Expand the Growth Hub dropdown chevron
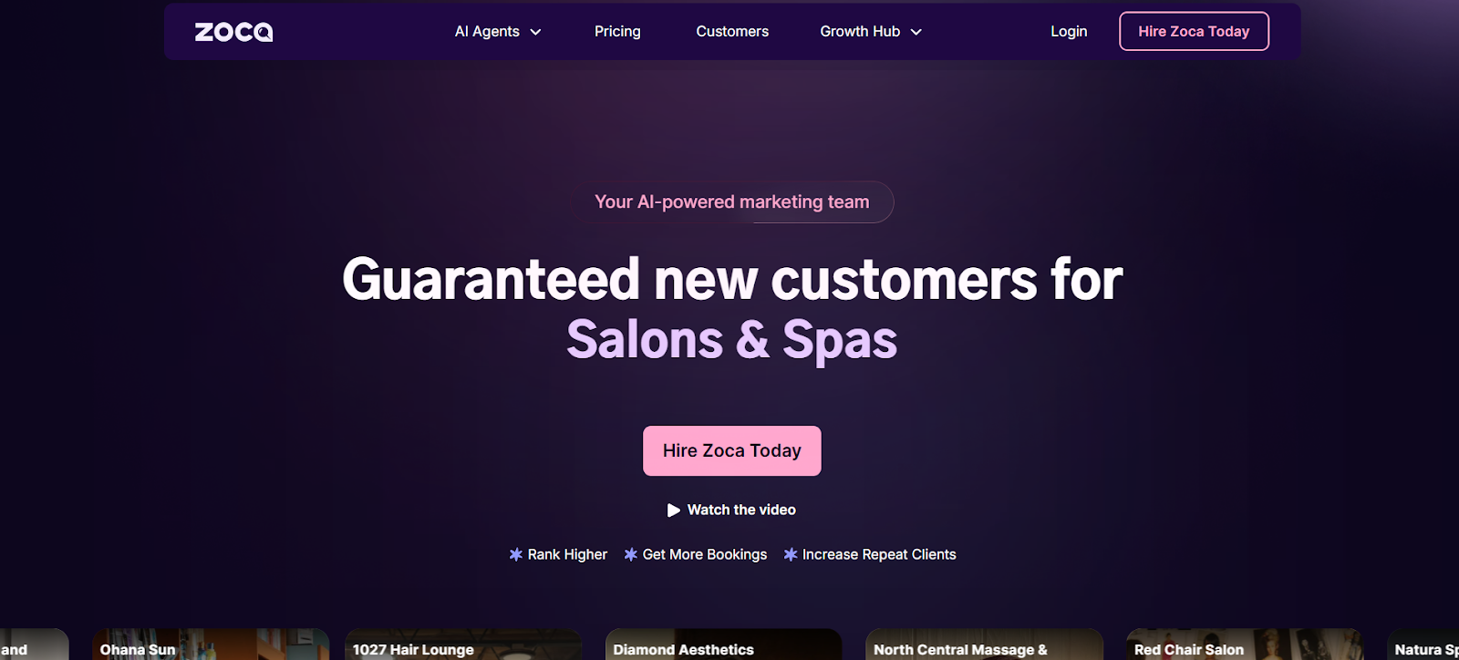 916,32
